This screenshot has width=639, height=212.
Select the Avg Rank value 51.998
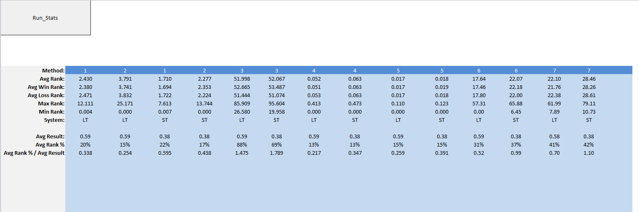(242, 79)
